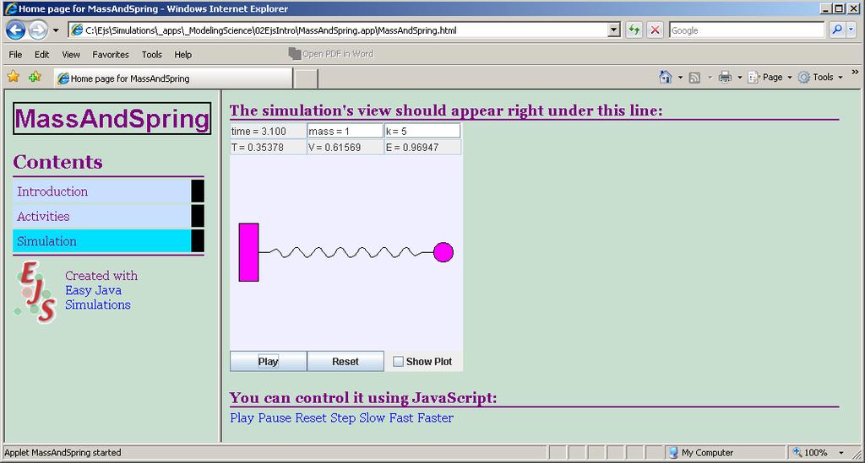Open the Page command menu

[x=770, y=77]
